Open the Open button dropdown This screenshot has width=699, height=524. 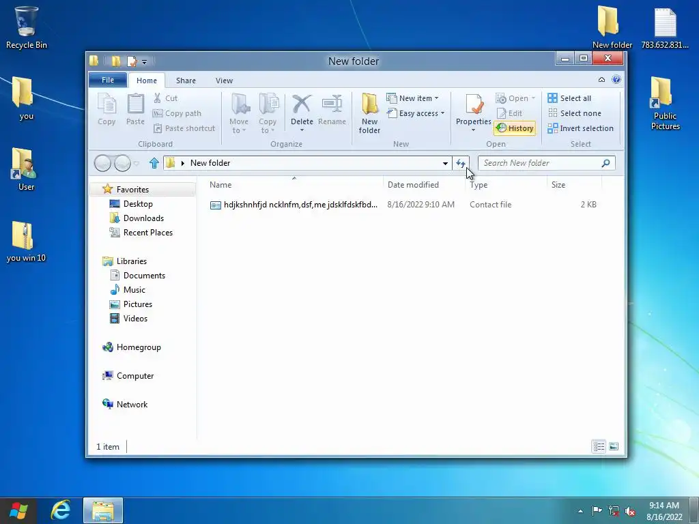515,98
